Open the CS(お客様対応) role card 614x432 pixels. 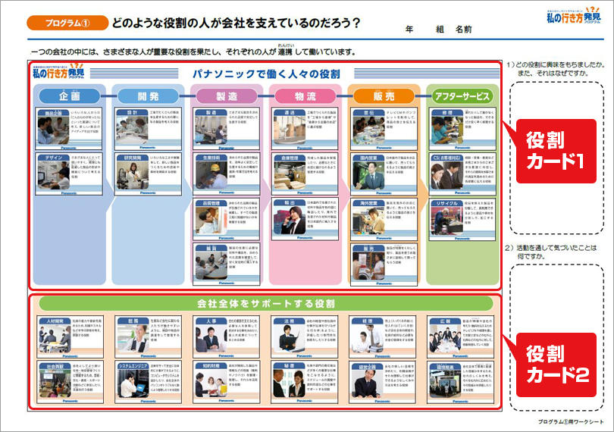[462, 174]
